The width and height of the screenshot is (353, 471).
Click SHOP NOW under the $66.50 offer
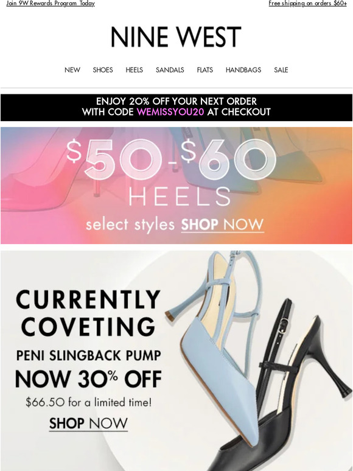point(88,424)
